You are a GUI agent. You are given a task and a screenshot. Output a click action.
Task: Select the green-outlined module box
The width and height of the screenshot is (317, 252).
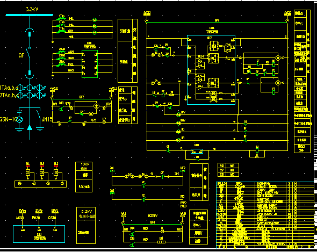[x=90, y=64]
